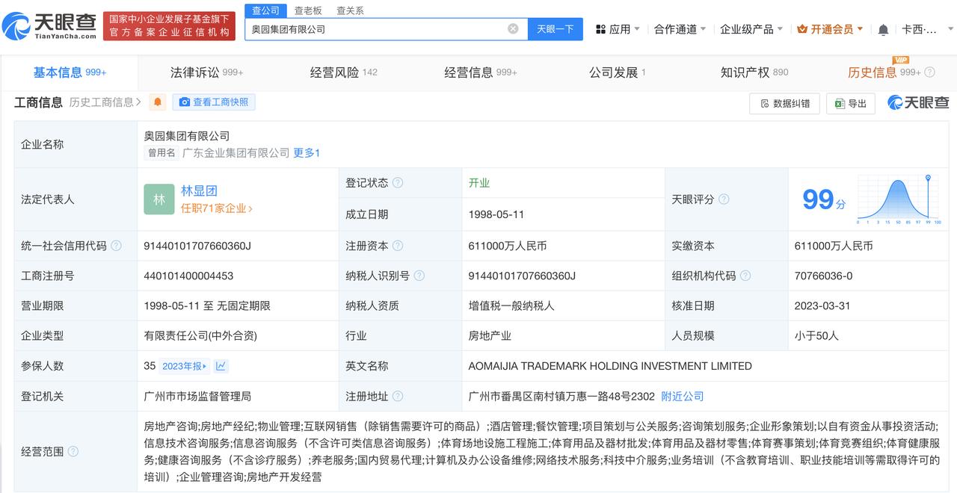Click the help icon next to 纳税人识别号
Screen dimensions: 957x493
point(419,276)
